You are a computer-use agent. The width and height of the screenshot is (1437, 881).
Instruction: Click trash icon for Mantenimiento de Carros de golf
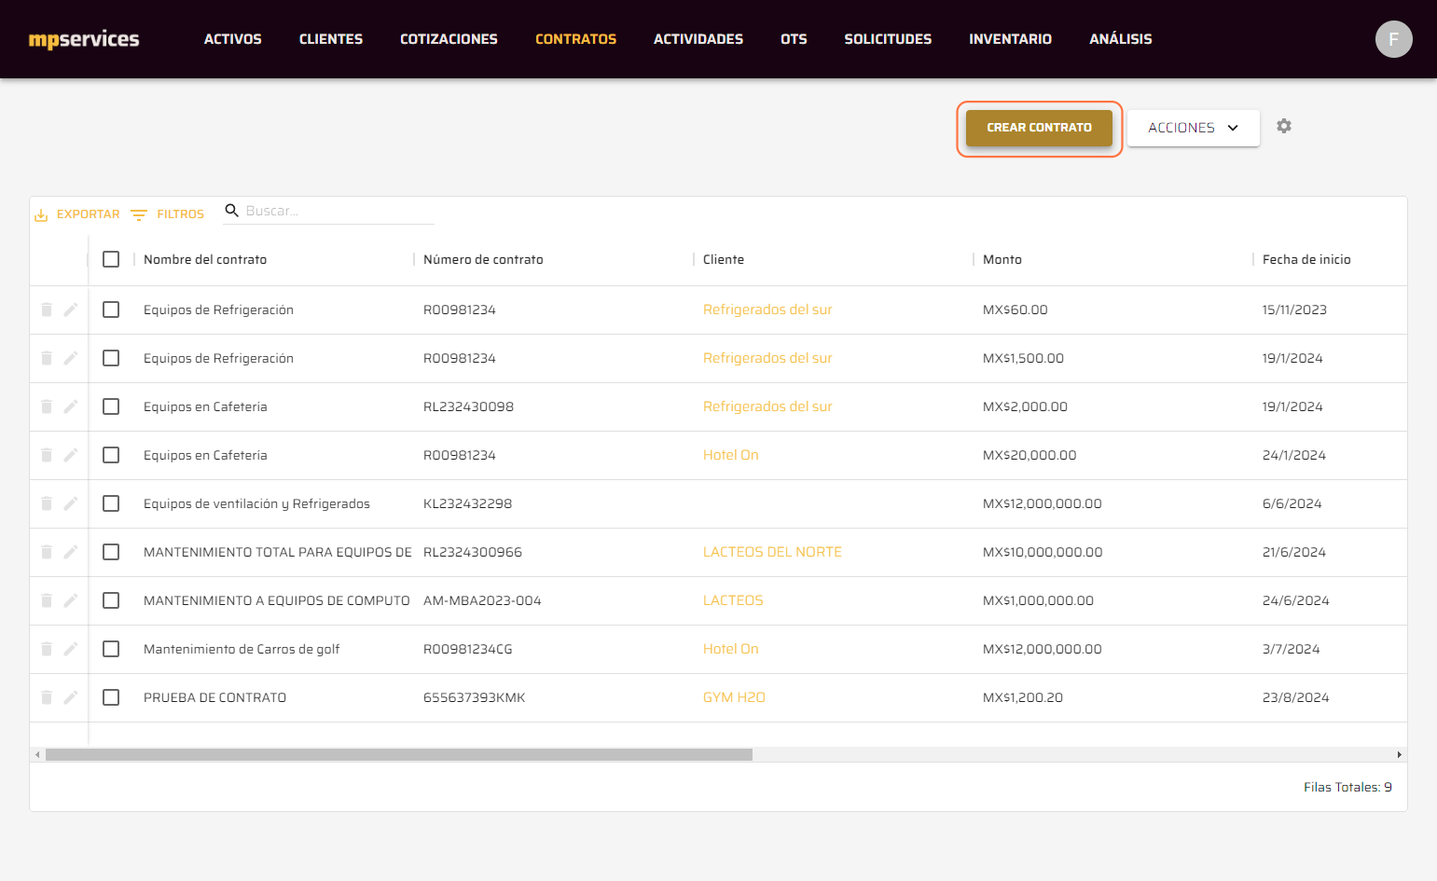(x=47, y=649)
